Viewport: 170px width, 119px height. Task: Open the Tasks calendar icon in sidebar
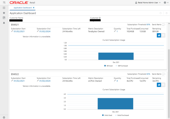coord(4,18)
